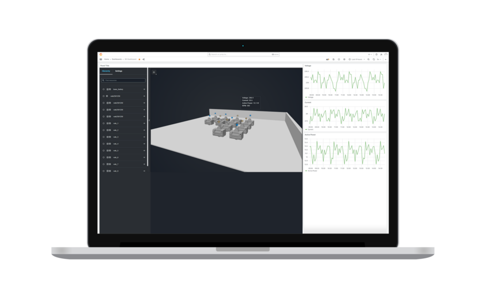Screen dimensions: 486x291
Task: Select the radio button for vals_4
Action: click(x=103, y=144)
